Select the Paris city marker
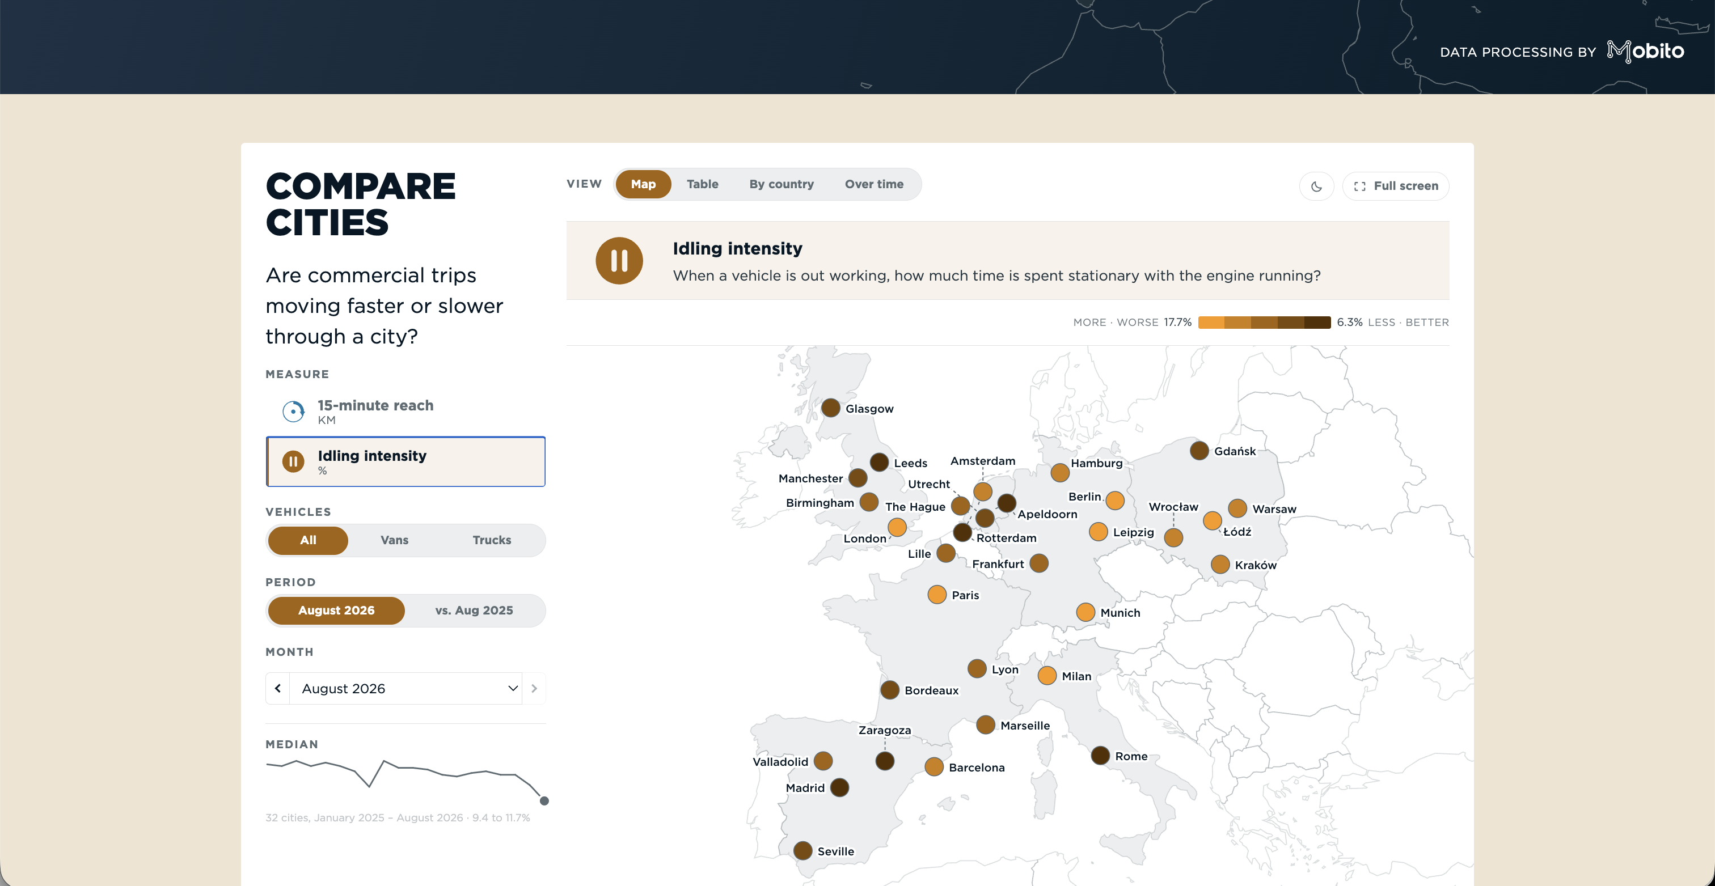This screenshot has width=1715, height=886. 937,595
